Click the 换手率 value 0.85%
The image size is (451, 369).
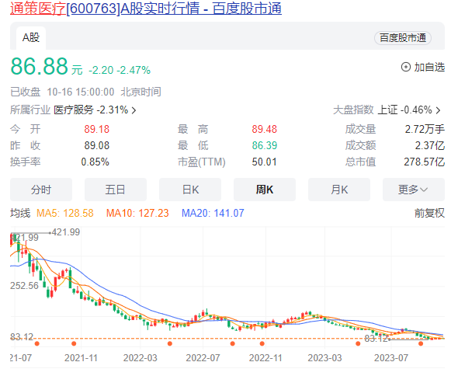click(x=95, y=162)
